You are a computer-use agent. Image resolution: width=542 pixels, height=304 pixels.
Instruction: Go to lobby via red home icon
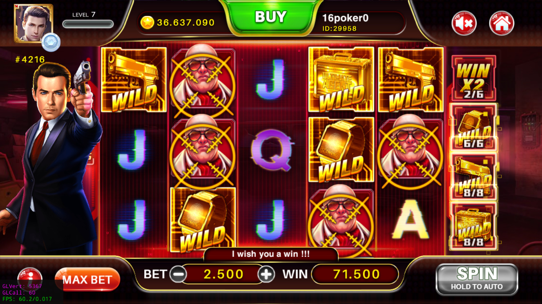[x=502, y=23]
